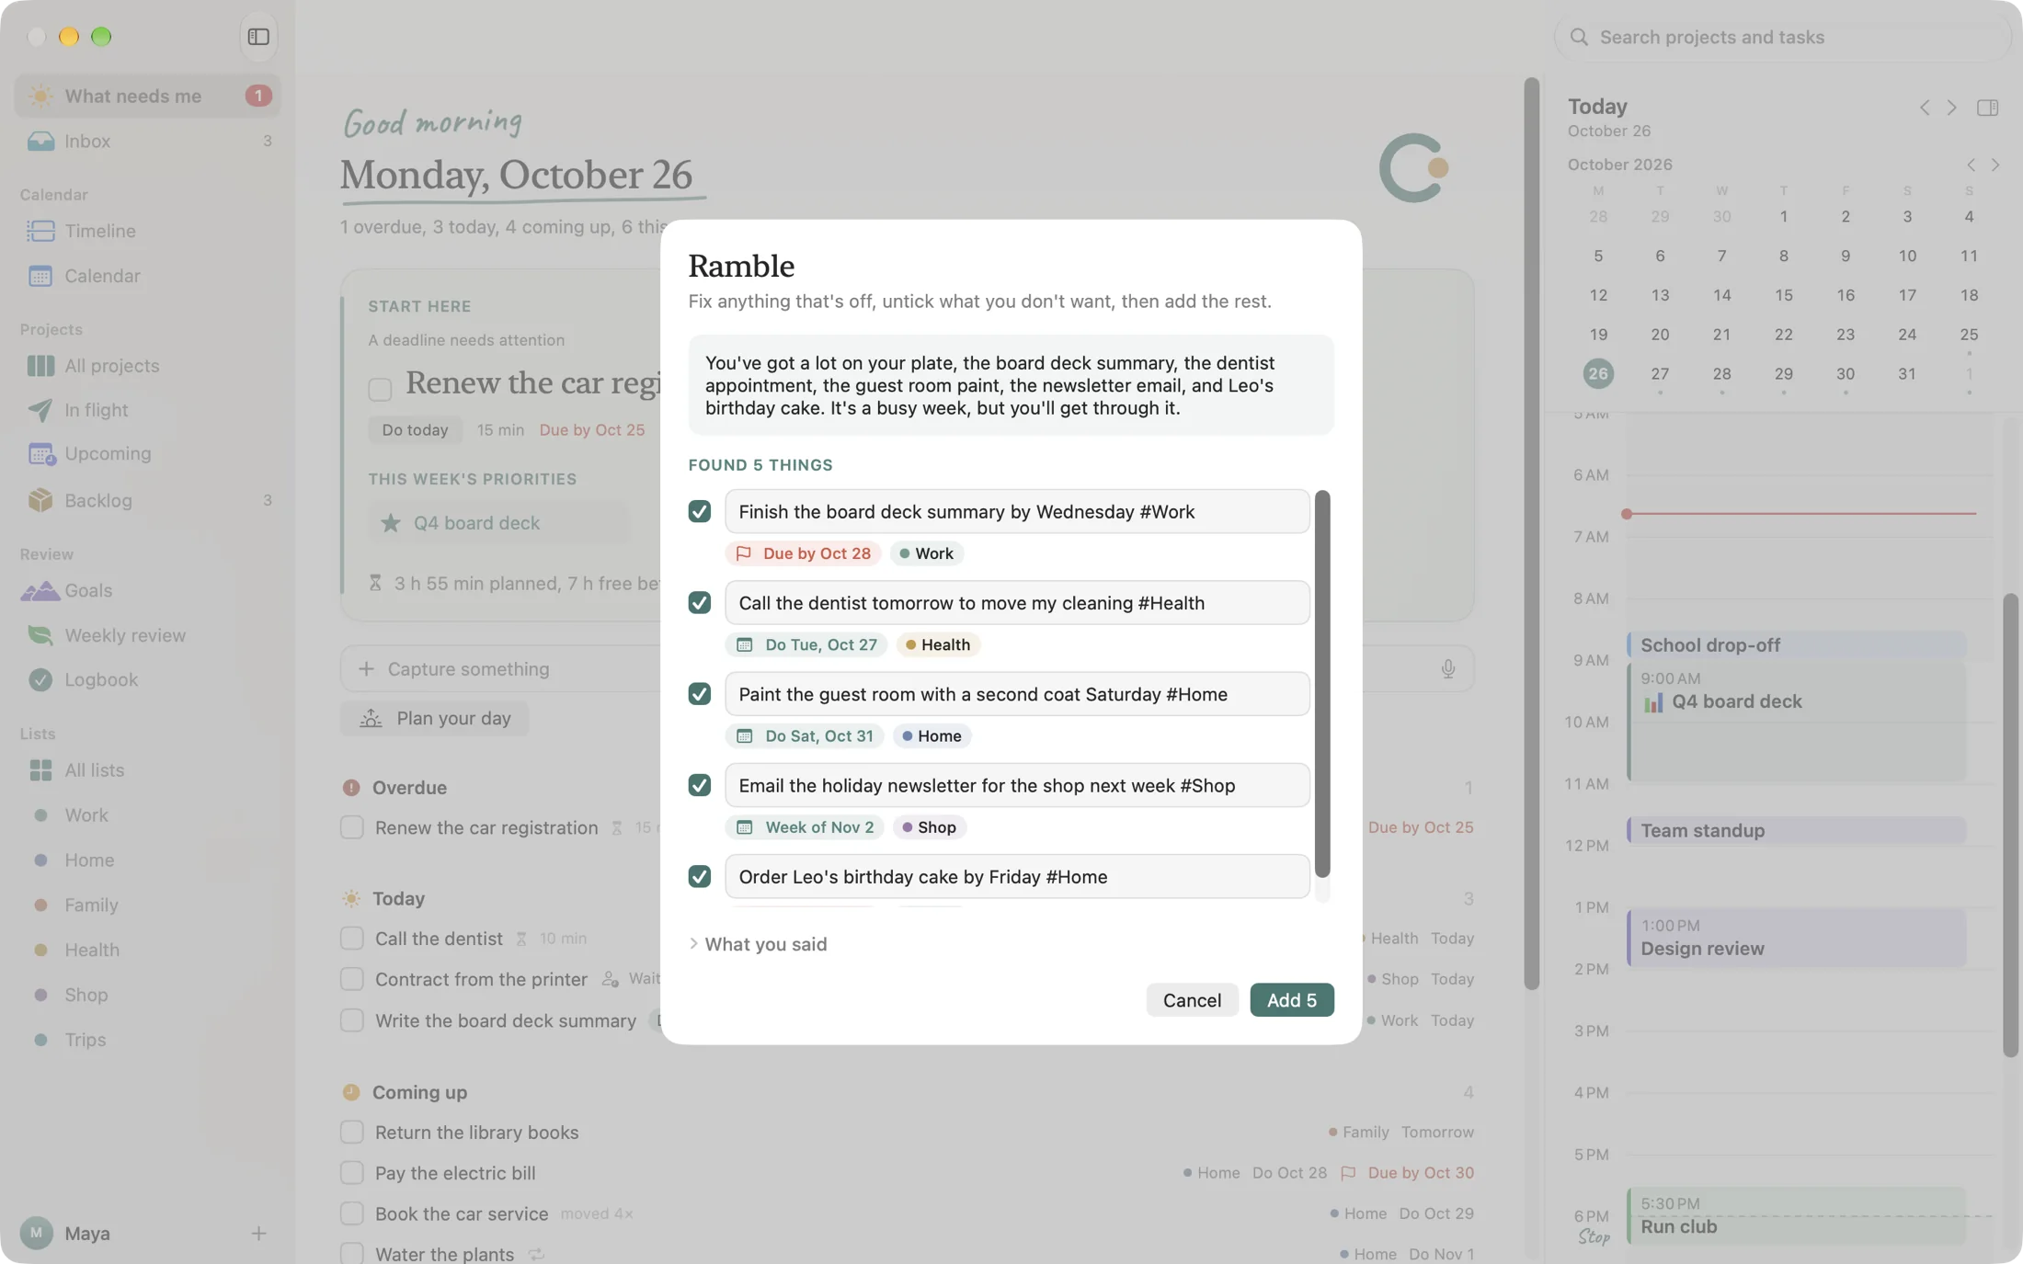Untick the call the dentist item

click(700, 602)
